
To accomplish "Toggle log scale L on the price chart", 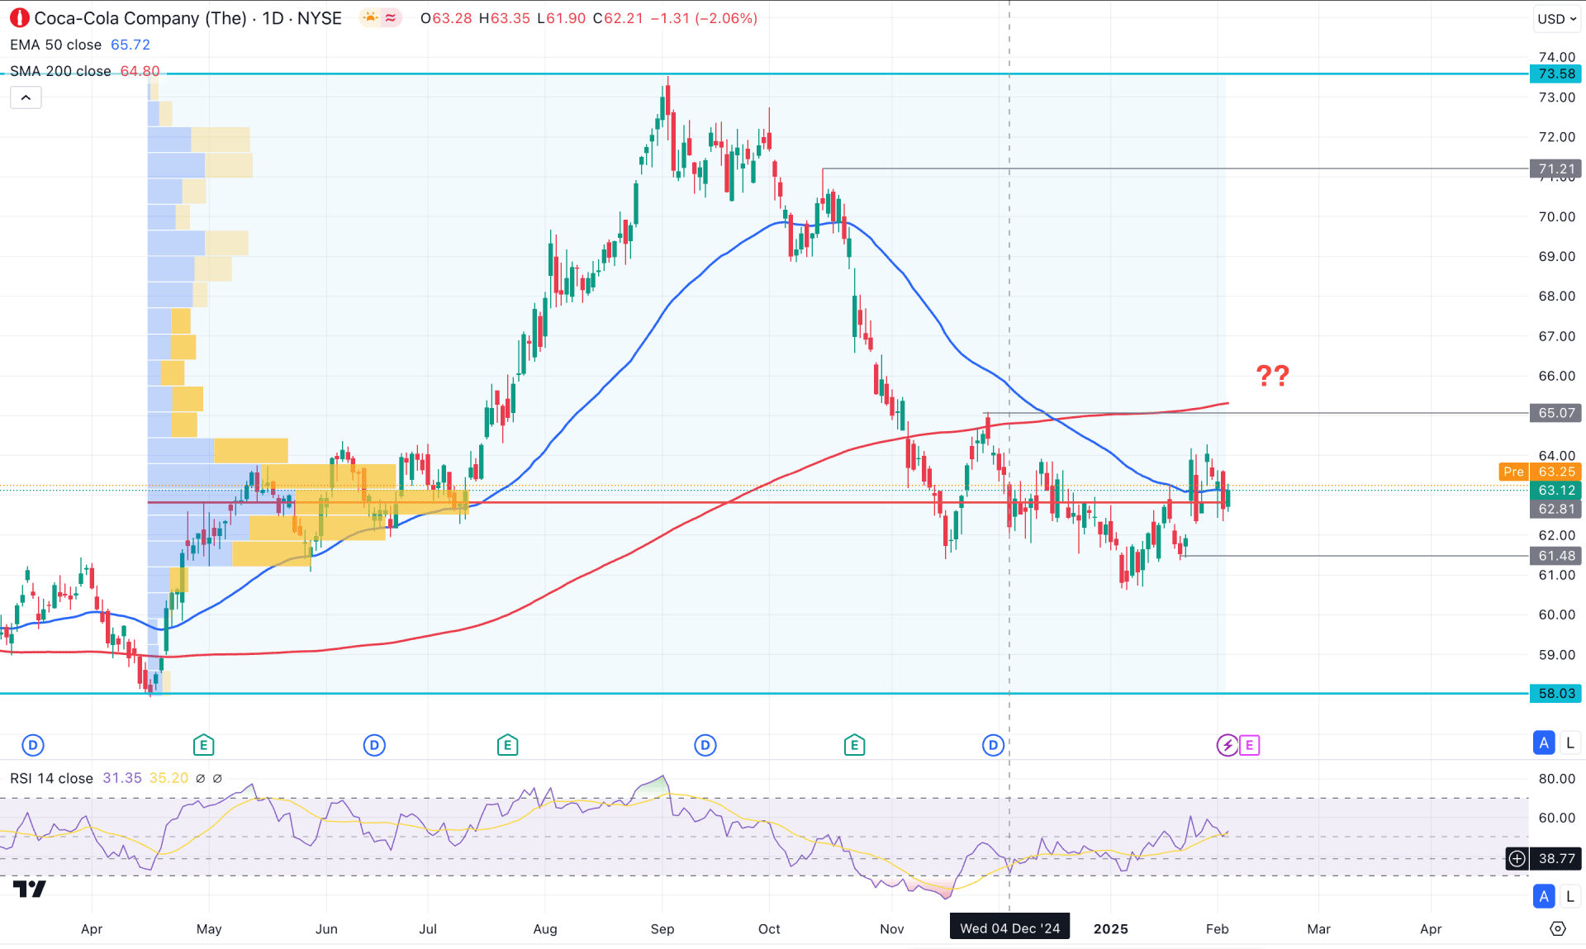I will click(1569, 743).
